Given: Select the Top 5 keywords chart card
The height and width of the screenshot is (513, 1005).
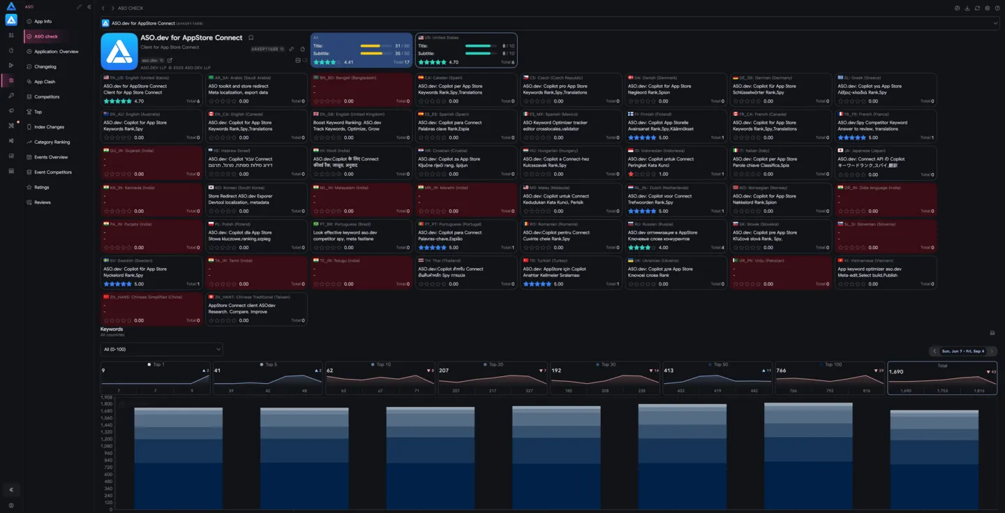Looking at the screenshot, I should tap(267, 378).
